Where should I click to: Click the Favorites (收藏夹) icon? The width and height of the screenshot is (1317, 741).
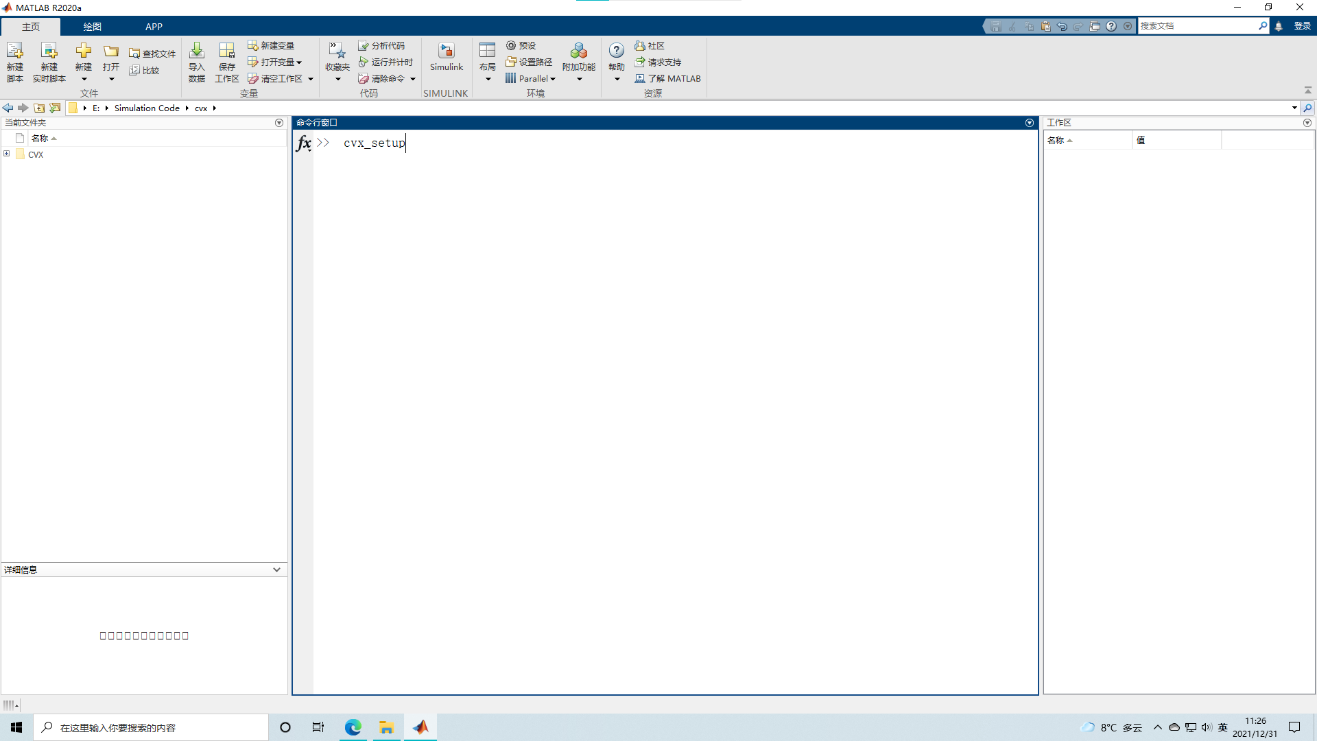click(337, 51)
